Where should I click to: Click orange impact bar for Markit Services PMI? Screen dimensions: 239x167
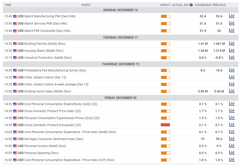[165, 24]
